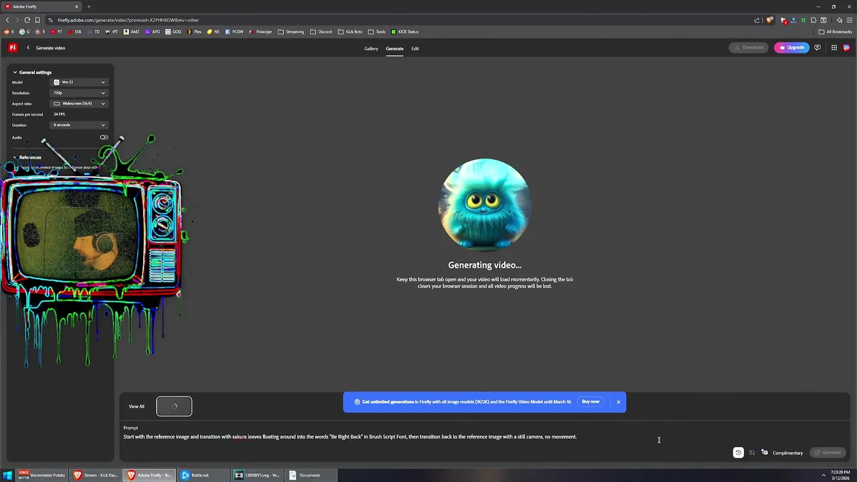Viewport: 857px width, 482px height.
Task: Click Buy now in the promo banner
Action: pos(591,402)
